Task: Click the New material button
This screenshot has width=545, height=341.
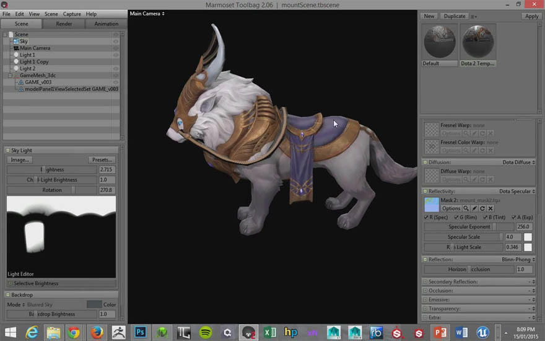Action: pos(429,16)
